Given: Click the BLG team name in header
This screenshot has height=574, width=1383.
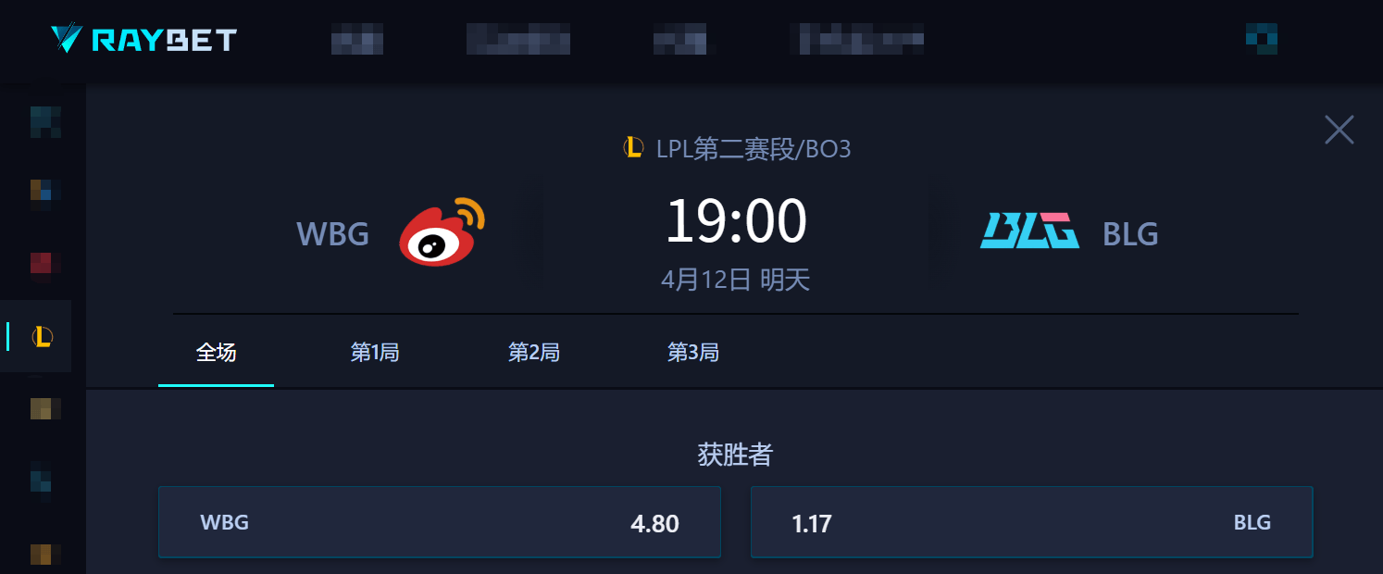Looking at the screenshot, I should click(1130, 234).
